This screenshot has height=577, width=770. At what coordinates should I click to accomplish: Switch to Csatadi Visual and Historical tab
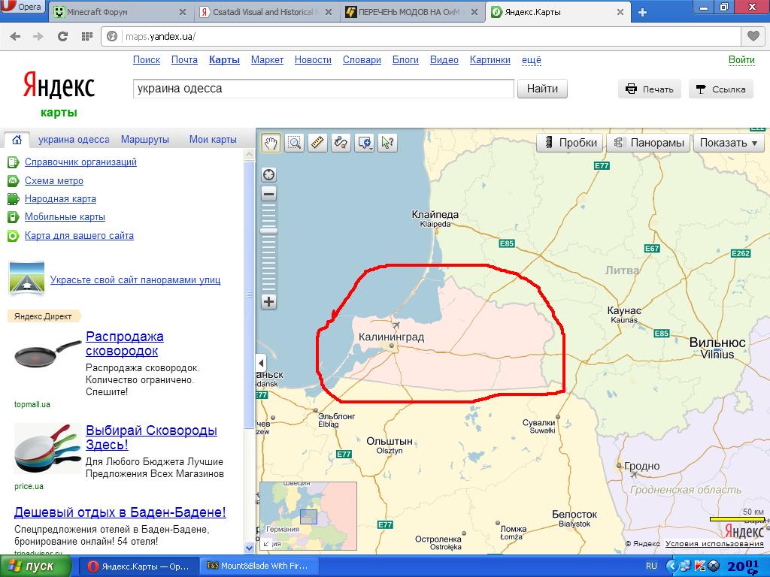267,12
